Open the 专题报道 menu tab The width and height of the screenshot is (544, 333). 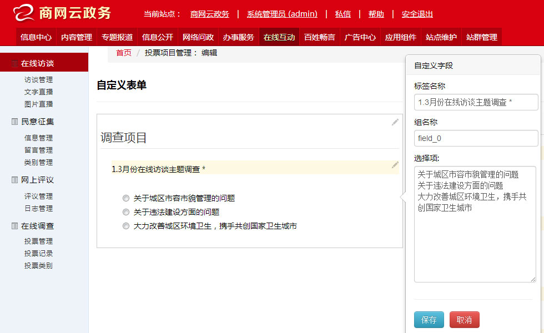(x=117, y=37)
